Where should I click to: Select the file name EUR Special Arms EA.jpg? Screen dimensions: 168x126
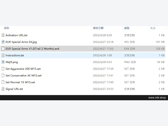coord(21,42)
